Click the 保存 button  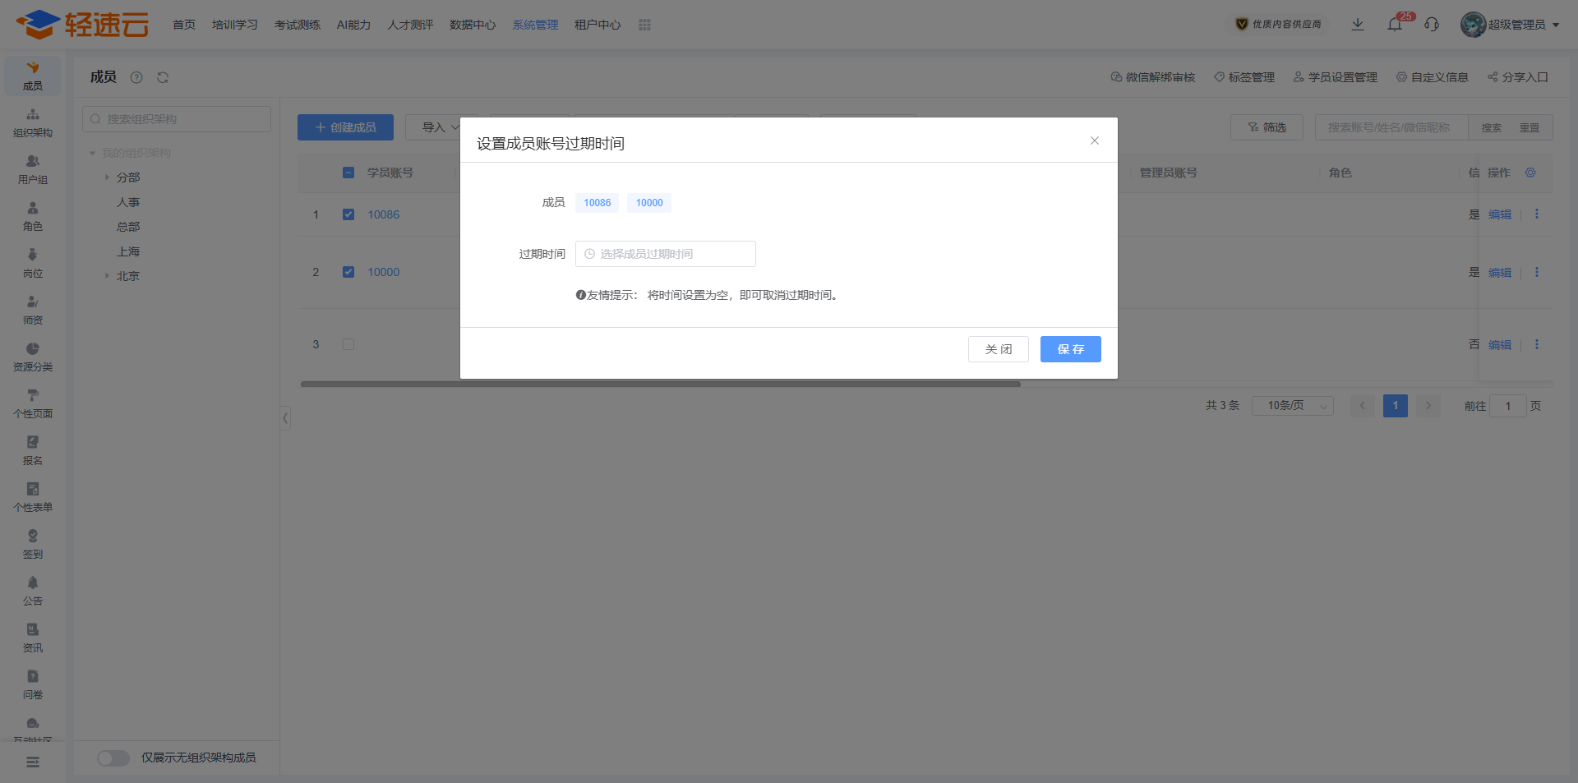[x=1070, y=349]
